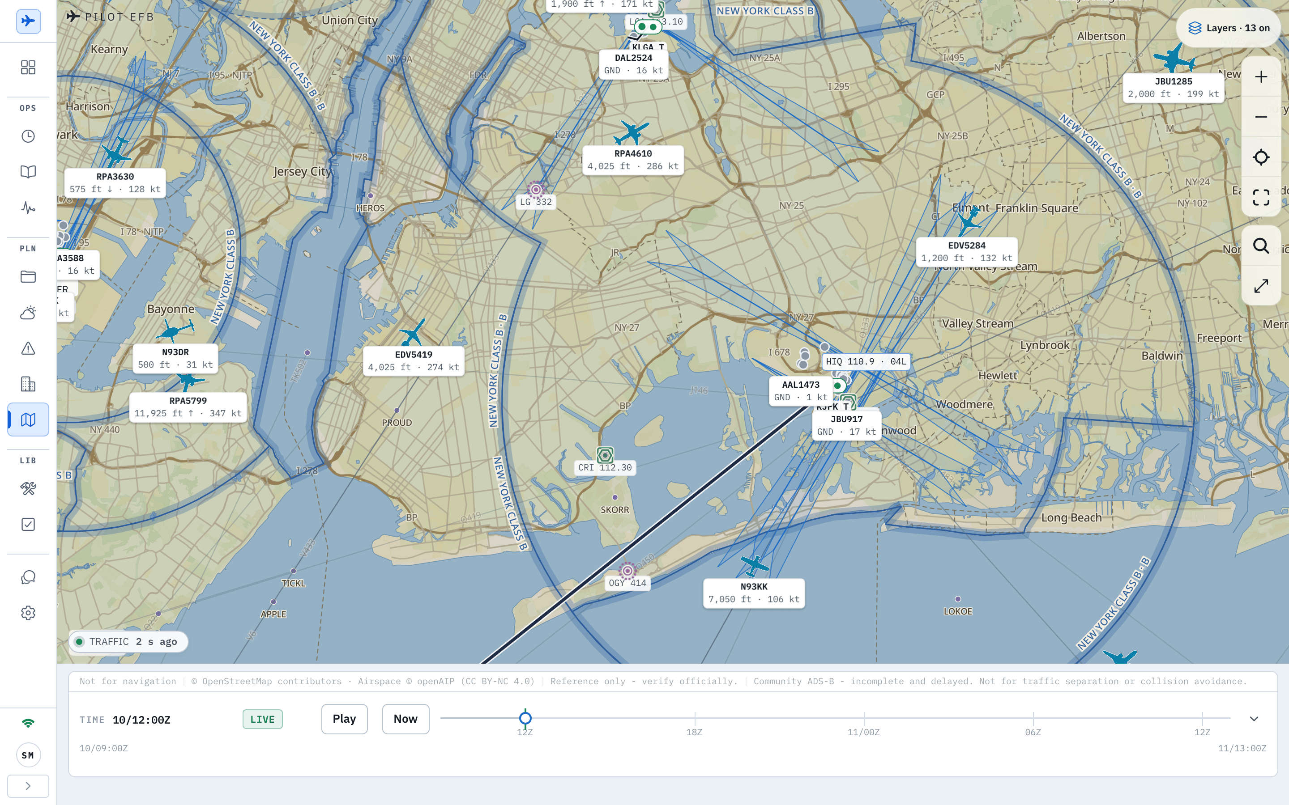Viewport: 1289px width, 805px height.
Task: Open the clock icon under OPS
Action: [28, 136]
